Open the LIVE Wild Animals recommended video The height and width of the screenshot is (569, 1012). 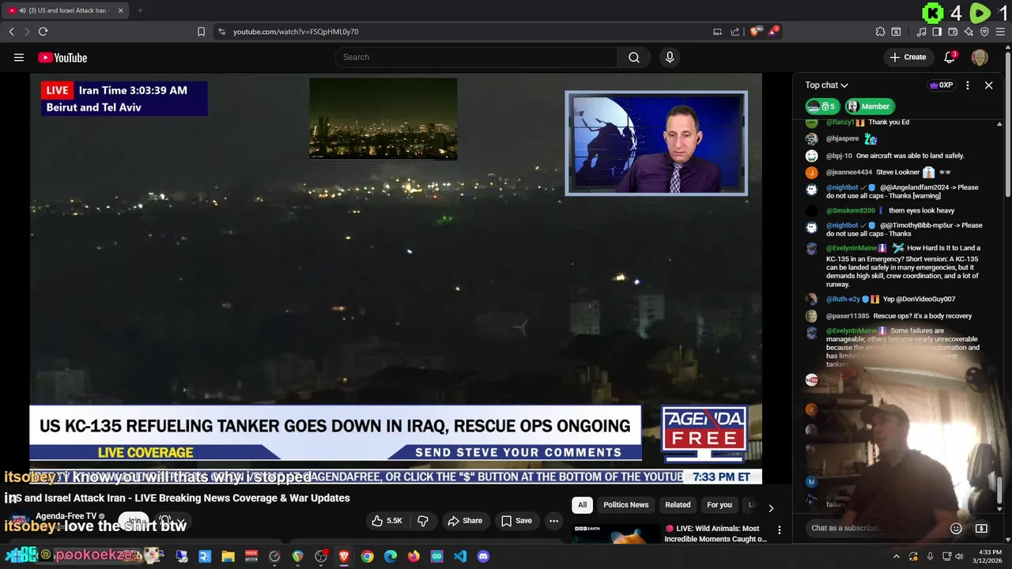[x=716, y=533]
